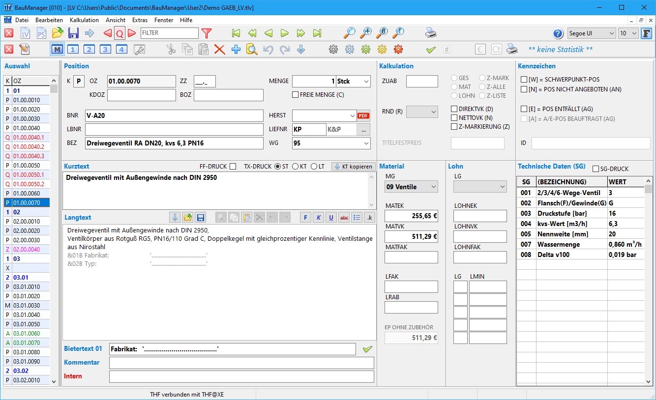656x400 pixels.
Task: Expand the MG 09 Ventile dropdown
Action: [411, 187]
